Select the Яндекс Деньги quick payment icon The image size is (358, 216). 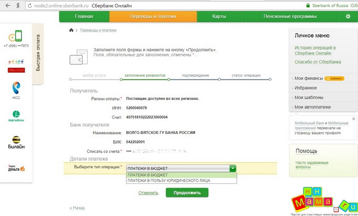(16, 168)
